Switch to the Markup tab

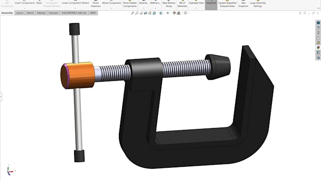click(41, 13)
